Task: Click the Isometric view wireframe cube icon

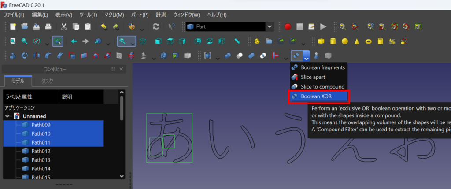Action: pyautogui.click(x=142, y=41)
